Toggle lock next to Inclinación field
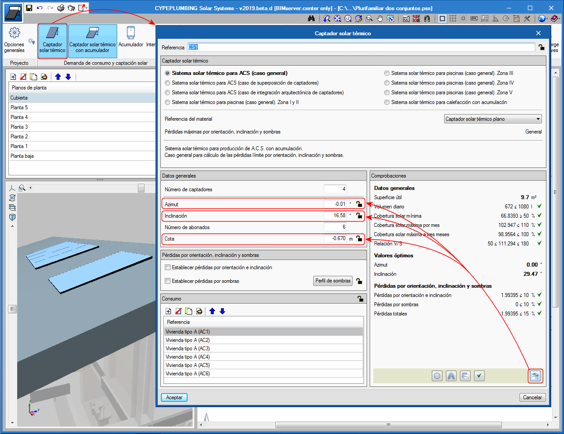 tap(359, 215)
